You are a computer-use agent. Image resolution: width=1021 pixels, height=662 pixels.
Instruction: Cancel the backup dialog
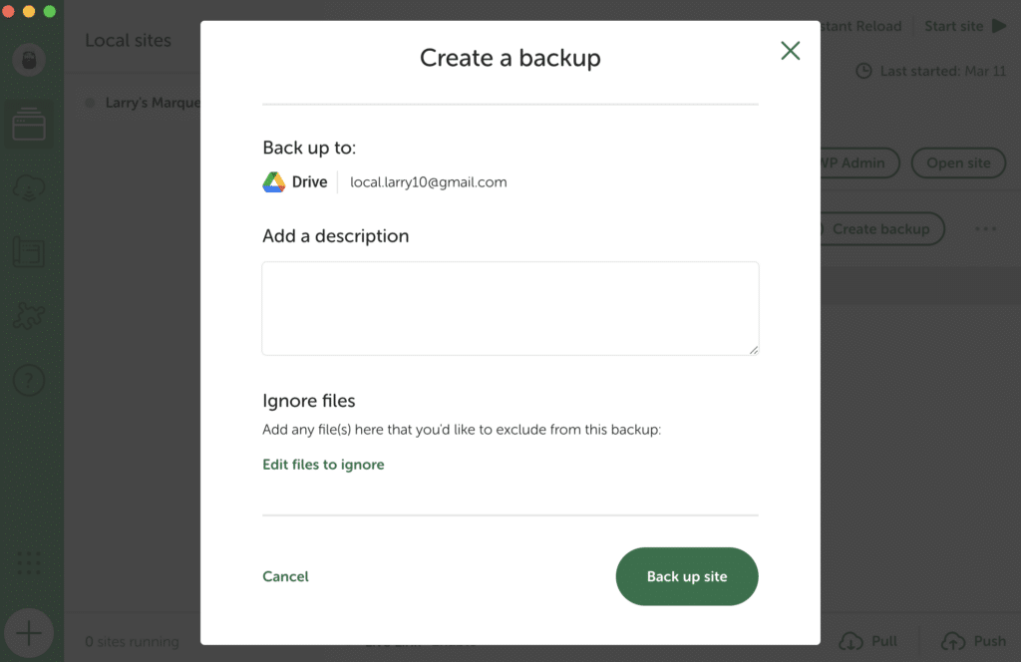click(x=285, y=576)
